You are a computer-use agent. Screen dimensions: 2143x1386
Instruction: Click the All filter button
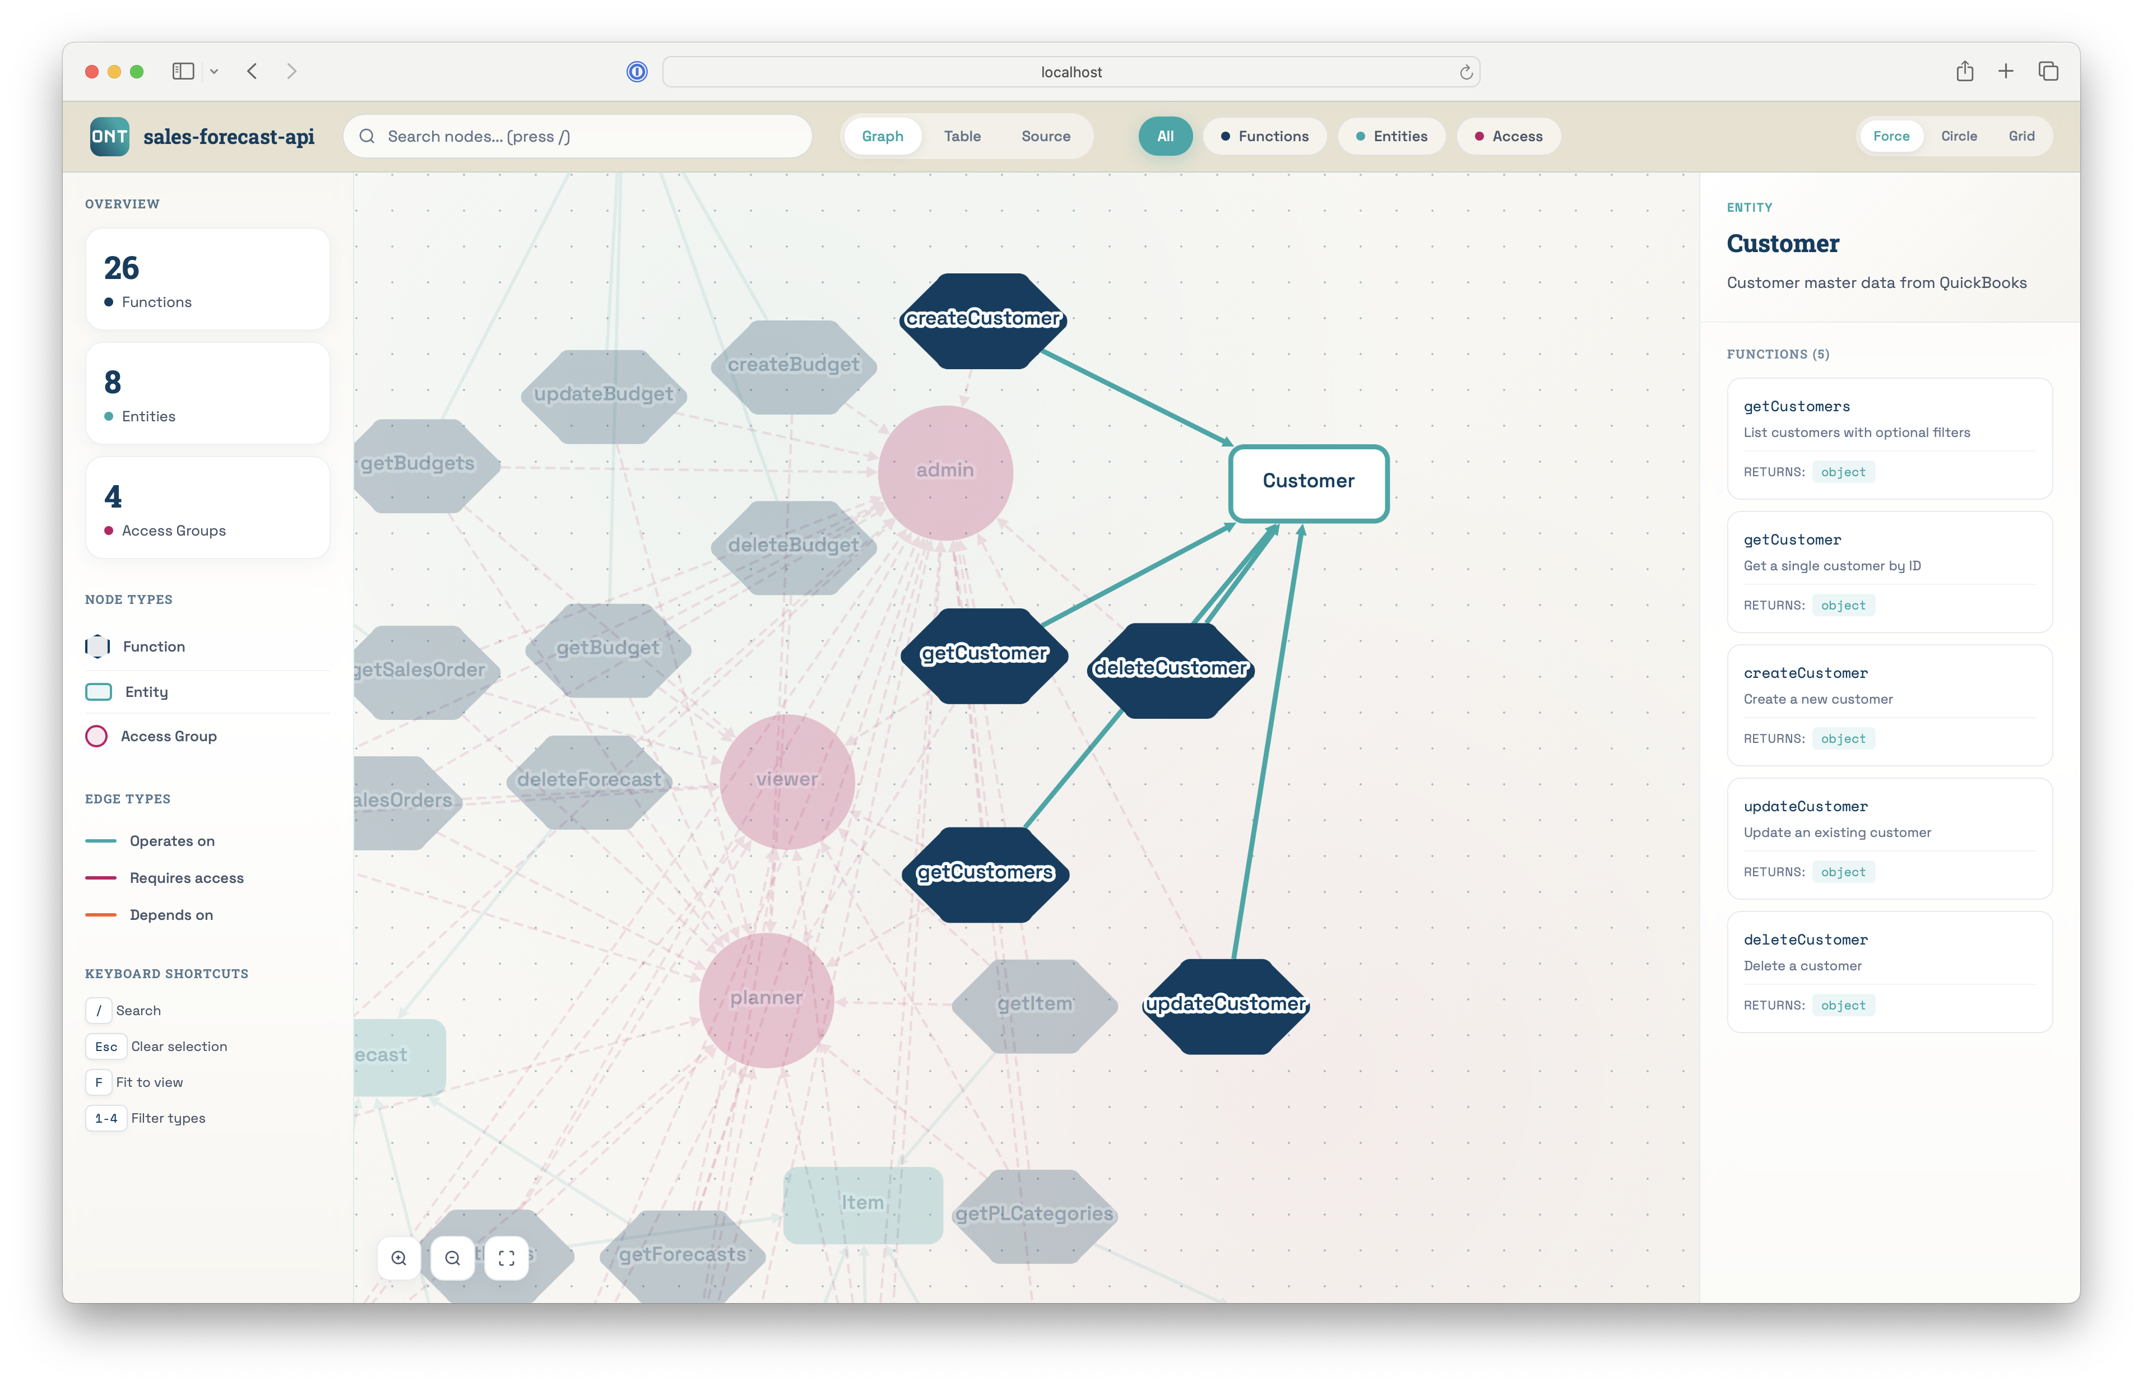point(1165,136)
